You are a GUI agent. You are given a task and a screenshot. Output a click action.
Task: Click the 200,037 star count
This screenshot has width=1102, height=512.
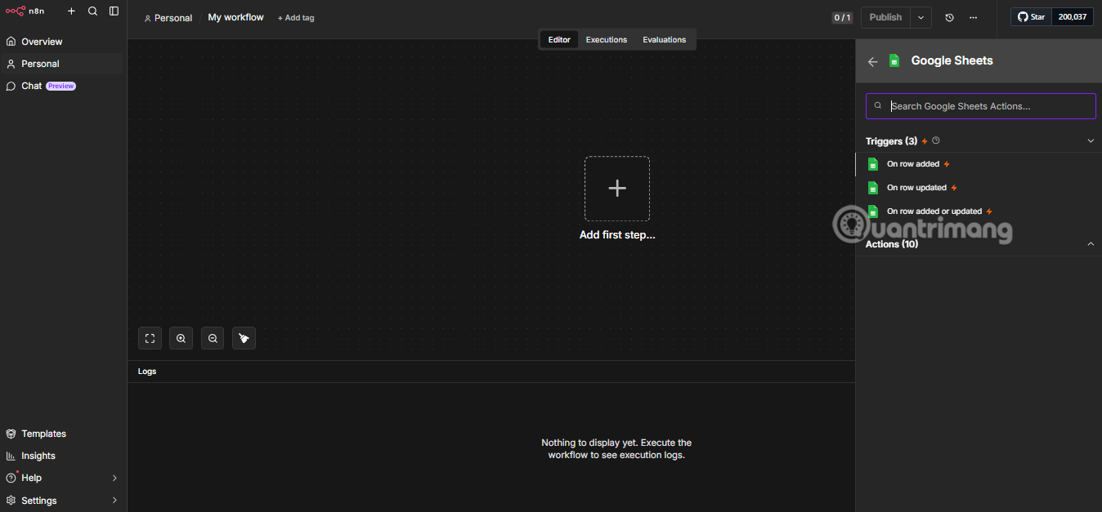pos(1073,17)
